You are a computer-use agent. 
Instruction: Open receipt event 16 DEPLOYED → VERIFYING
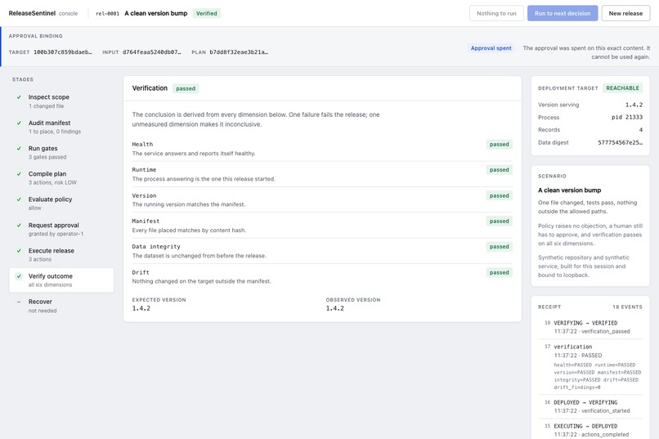[590, 406]
